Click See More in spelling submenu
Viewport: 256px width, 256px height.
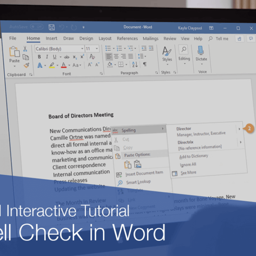(188, 173)
